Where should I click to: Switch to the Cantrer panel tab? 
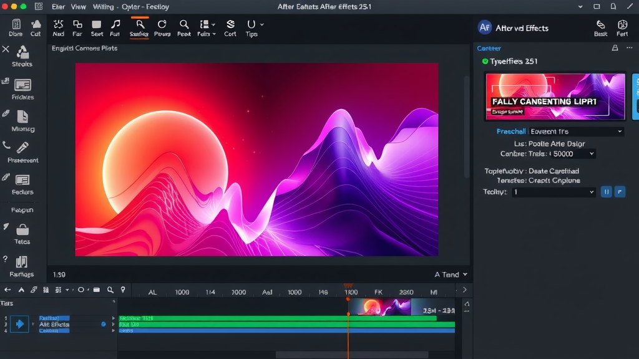(x=488, y=48)
